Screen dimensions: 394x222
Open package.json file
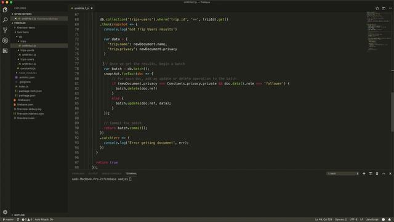(x=27, y=96)
